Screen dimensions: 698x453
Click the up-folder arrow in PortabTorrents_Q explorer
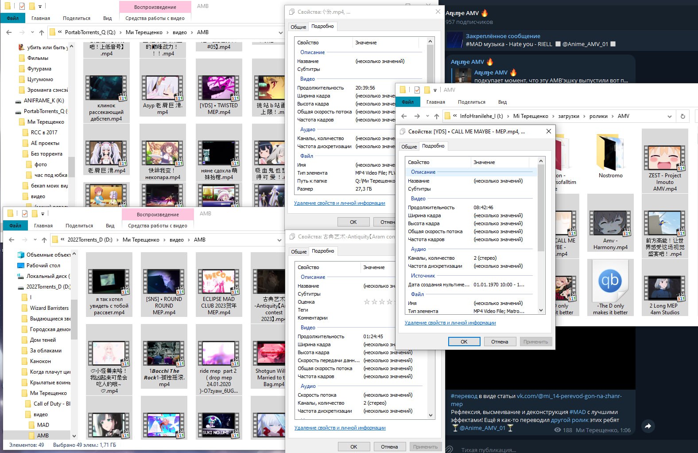click(42, 32)
